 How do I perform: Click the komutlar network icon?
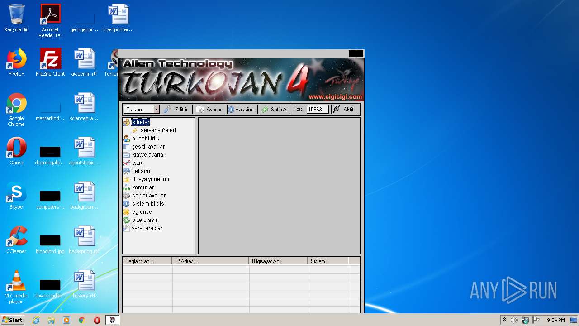point(126,187)
